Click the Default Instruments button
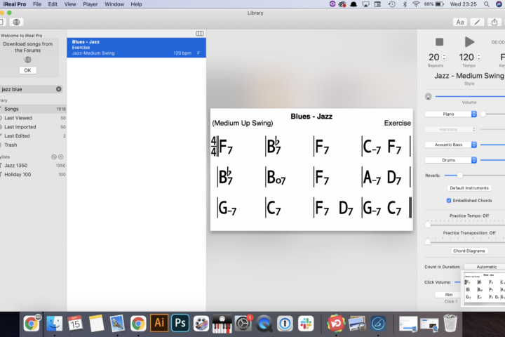Image resolution: width=505 pixels, height=337 pixels. click(469, 188)
